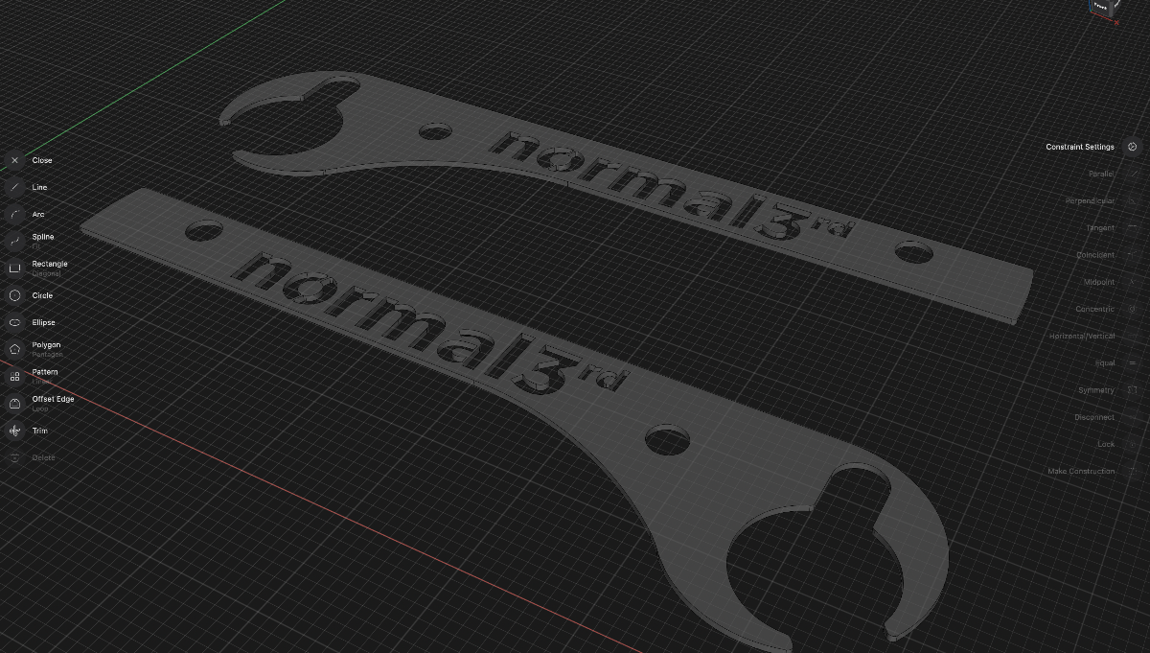Close the sketch tools menu
The width and height of the screenshot is (1150, 653).
[15, 161]
